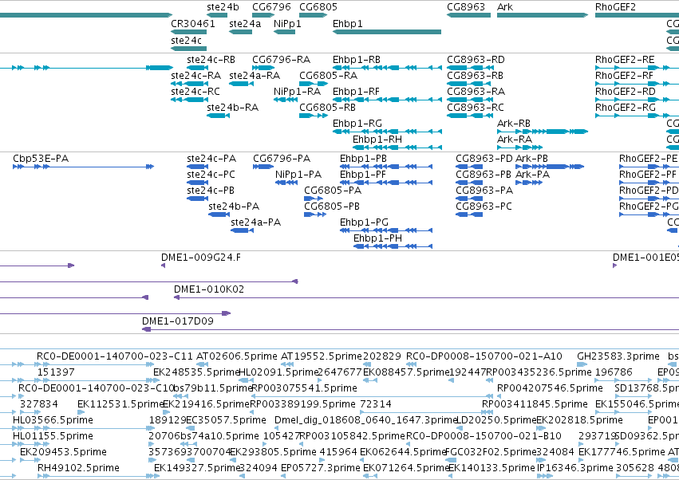Viewport: 679px width, 480px height.
Task: Click the RhoGEF2 gene label
Action: click(615, 7)
